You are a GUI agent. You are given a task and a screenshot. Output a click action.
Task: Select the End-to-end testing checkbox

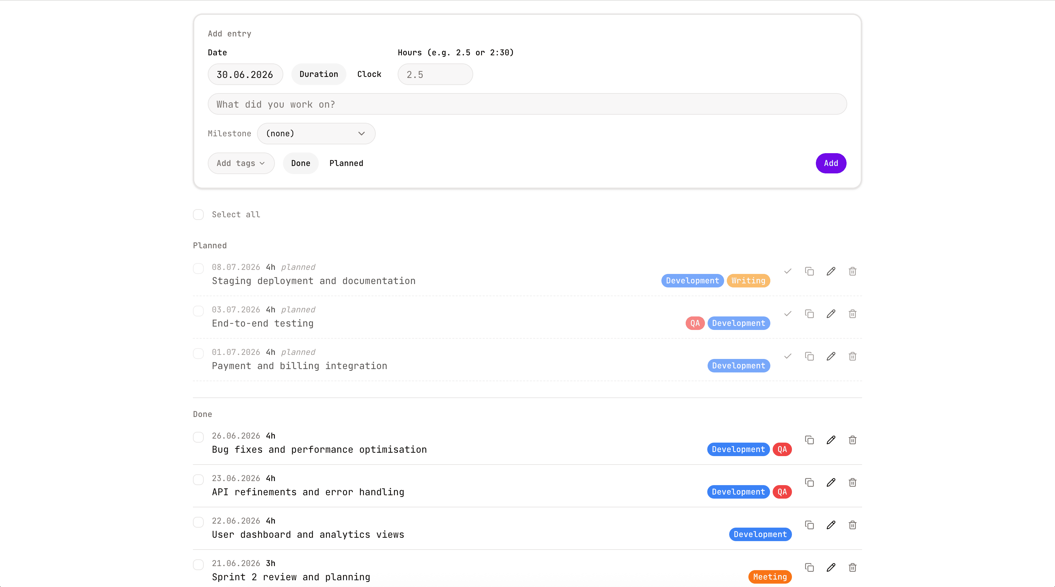tap(198, 311)
